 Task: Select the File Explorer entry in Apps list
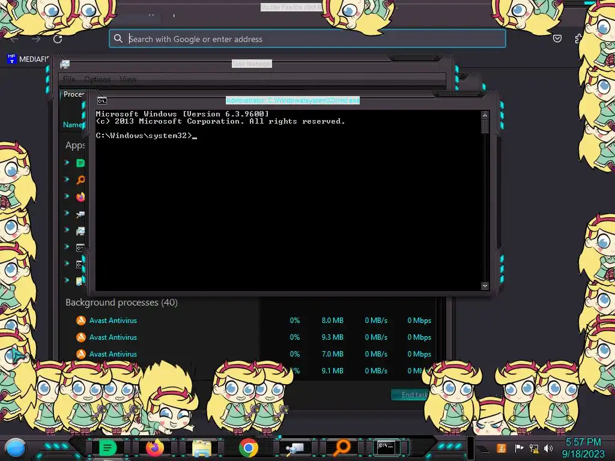coord(80,281)
